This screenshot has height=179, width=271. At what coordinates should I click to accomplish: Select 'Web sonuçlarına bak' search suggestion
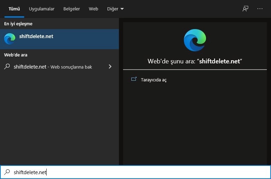coord(59,66)
